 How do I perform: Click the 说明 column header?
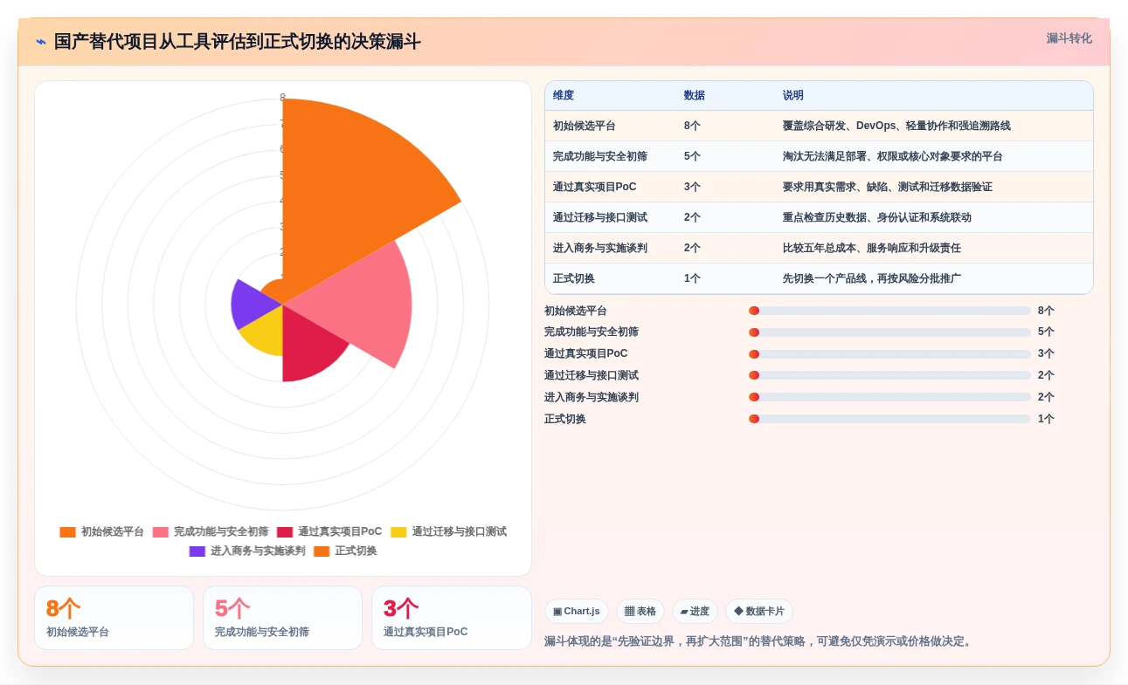793,95
